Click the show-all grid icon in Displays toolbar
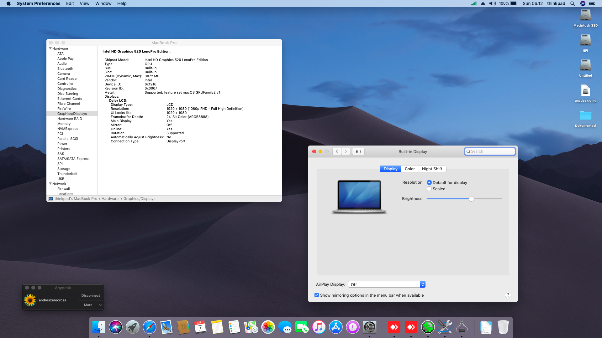 pos(358,151)
